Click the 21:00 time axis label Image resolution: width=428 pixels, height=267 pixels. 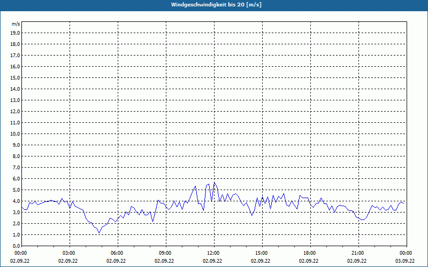[358, 253]
